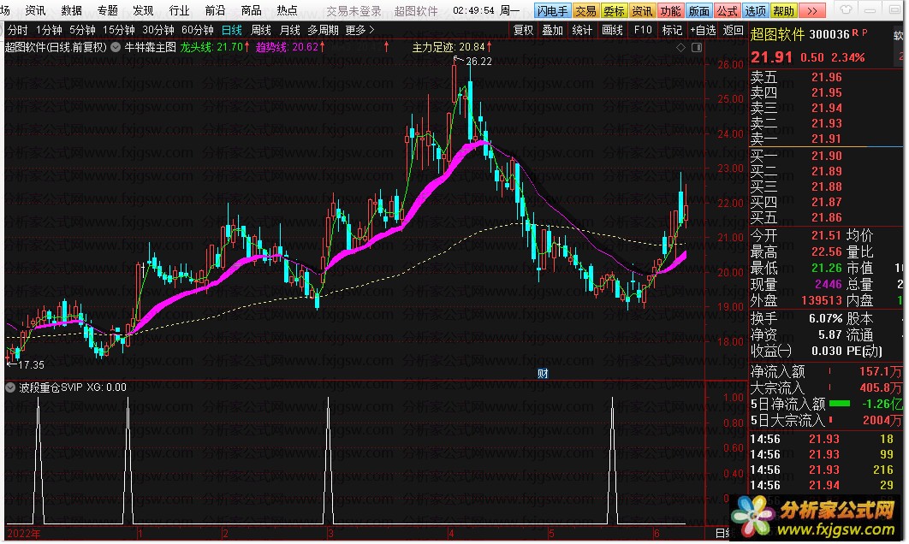The image size is (909, 544).
Task: Click the yellow 资讯 toolbar button
Action: pyautogui.click(x=642, y=11)
